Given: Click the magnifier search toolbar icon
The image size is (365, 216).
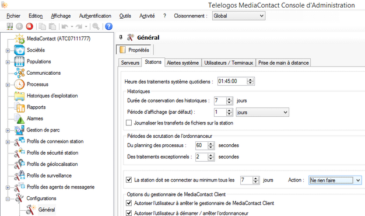Looking at the screenshot, I should point(96,26).
